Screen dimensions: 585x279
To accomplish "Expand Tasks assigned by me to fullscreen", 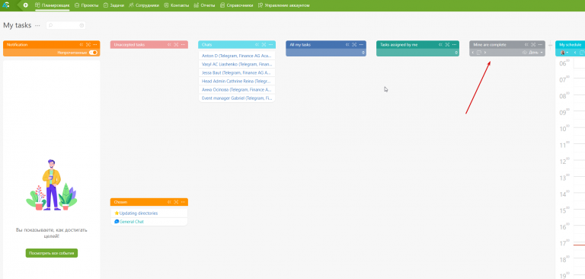I will [447, 44].
